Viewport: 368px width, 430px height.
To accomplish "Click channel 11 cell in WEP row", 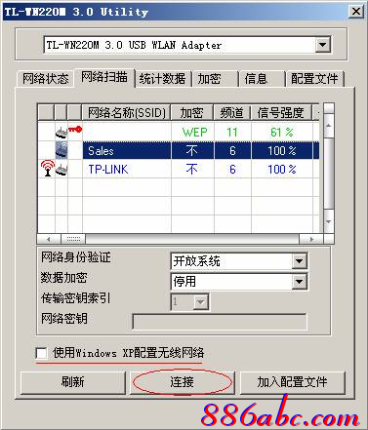I will pyautogui.click(x=232, y=132).
